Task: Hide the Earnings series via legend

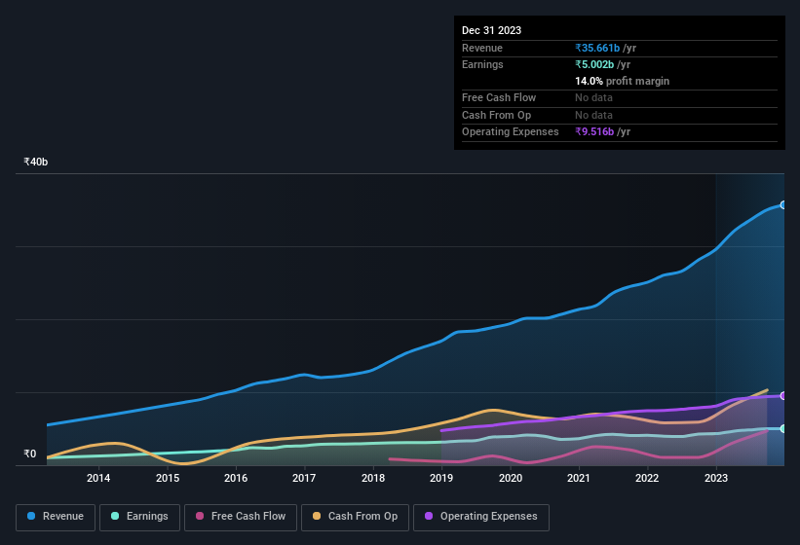Action: pos(138,516)
